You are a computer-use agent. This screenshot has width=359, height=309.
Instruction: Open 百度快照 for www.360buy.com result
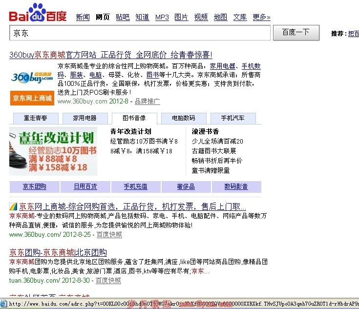click(109, 235)
